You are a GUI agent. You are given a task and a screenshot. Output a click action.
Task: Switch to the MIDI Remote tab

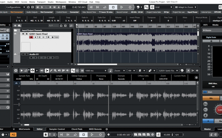click(95, 129)
